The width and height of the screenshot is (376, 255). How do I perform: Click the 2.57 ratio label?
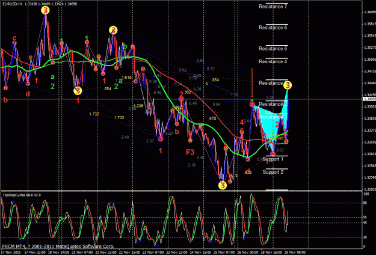point(150,141)
